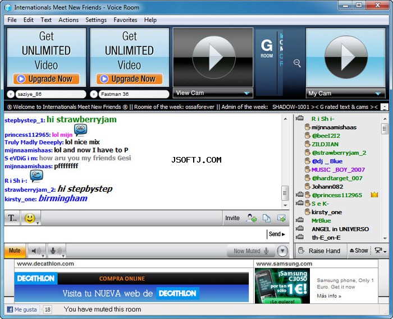
Task: Click the send mail envelope icon
Action: tap(281, 218)
